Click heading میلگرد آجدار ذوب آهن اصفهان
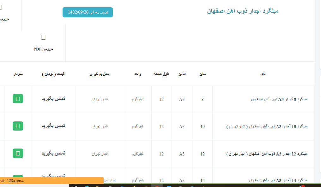This screenshot has height=187, width=321. click(x=243, y=11)
